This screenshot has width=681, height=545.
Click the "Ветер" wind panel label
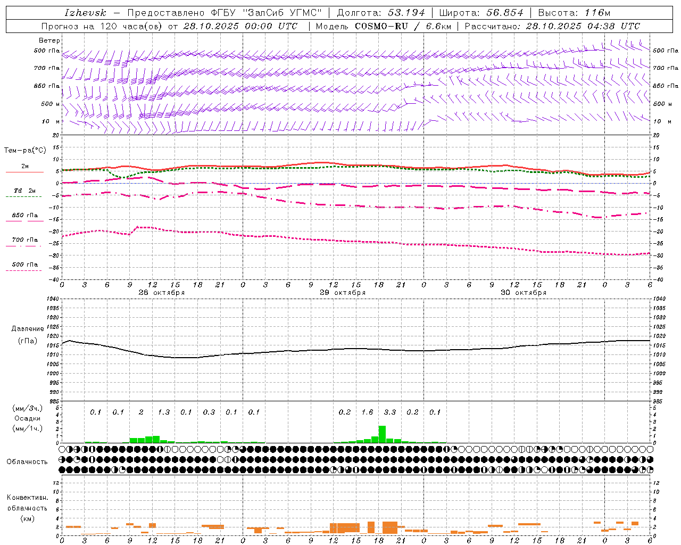pyautogui.click(x=49, y=40)
